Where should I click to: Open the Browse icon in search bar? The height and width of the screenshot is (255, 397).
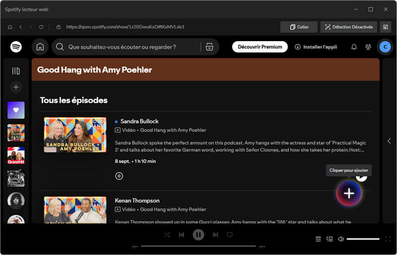click(209, 47)
